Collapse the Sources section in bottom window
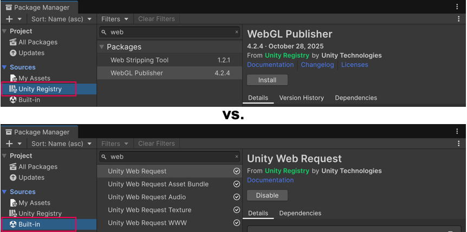Image resolution: width=467 pixels, height=232 pixels. (4, 192)
